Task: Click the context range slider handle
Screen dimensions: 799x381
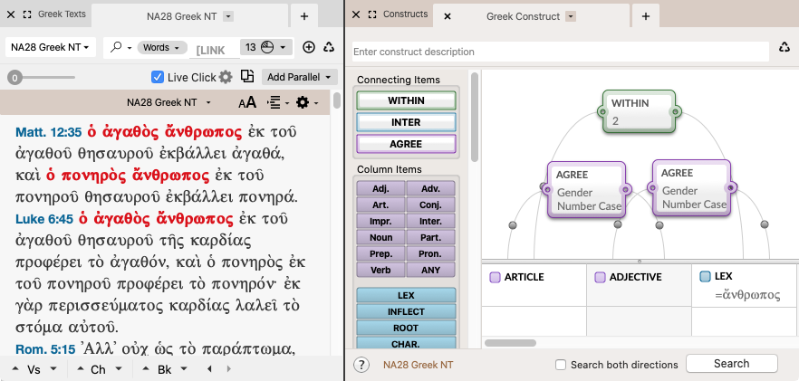Action: point(14,79)
